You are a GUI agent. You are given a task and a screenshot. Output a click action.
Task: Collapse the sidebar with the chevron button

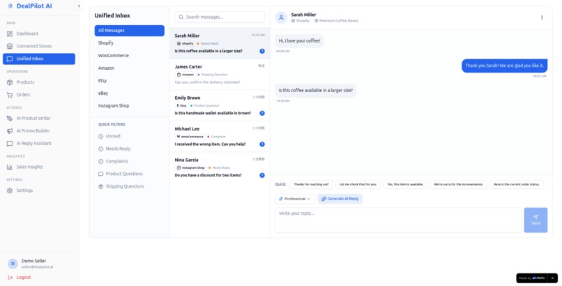[x=79, y=6]
